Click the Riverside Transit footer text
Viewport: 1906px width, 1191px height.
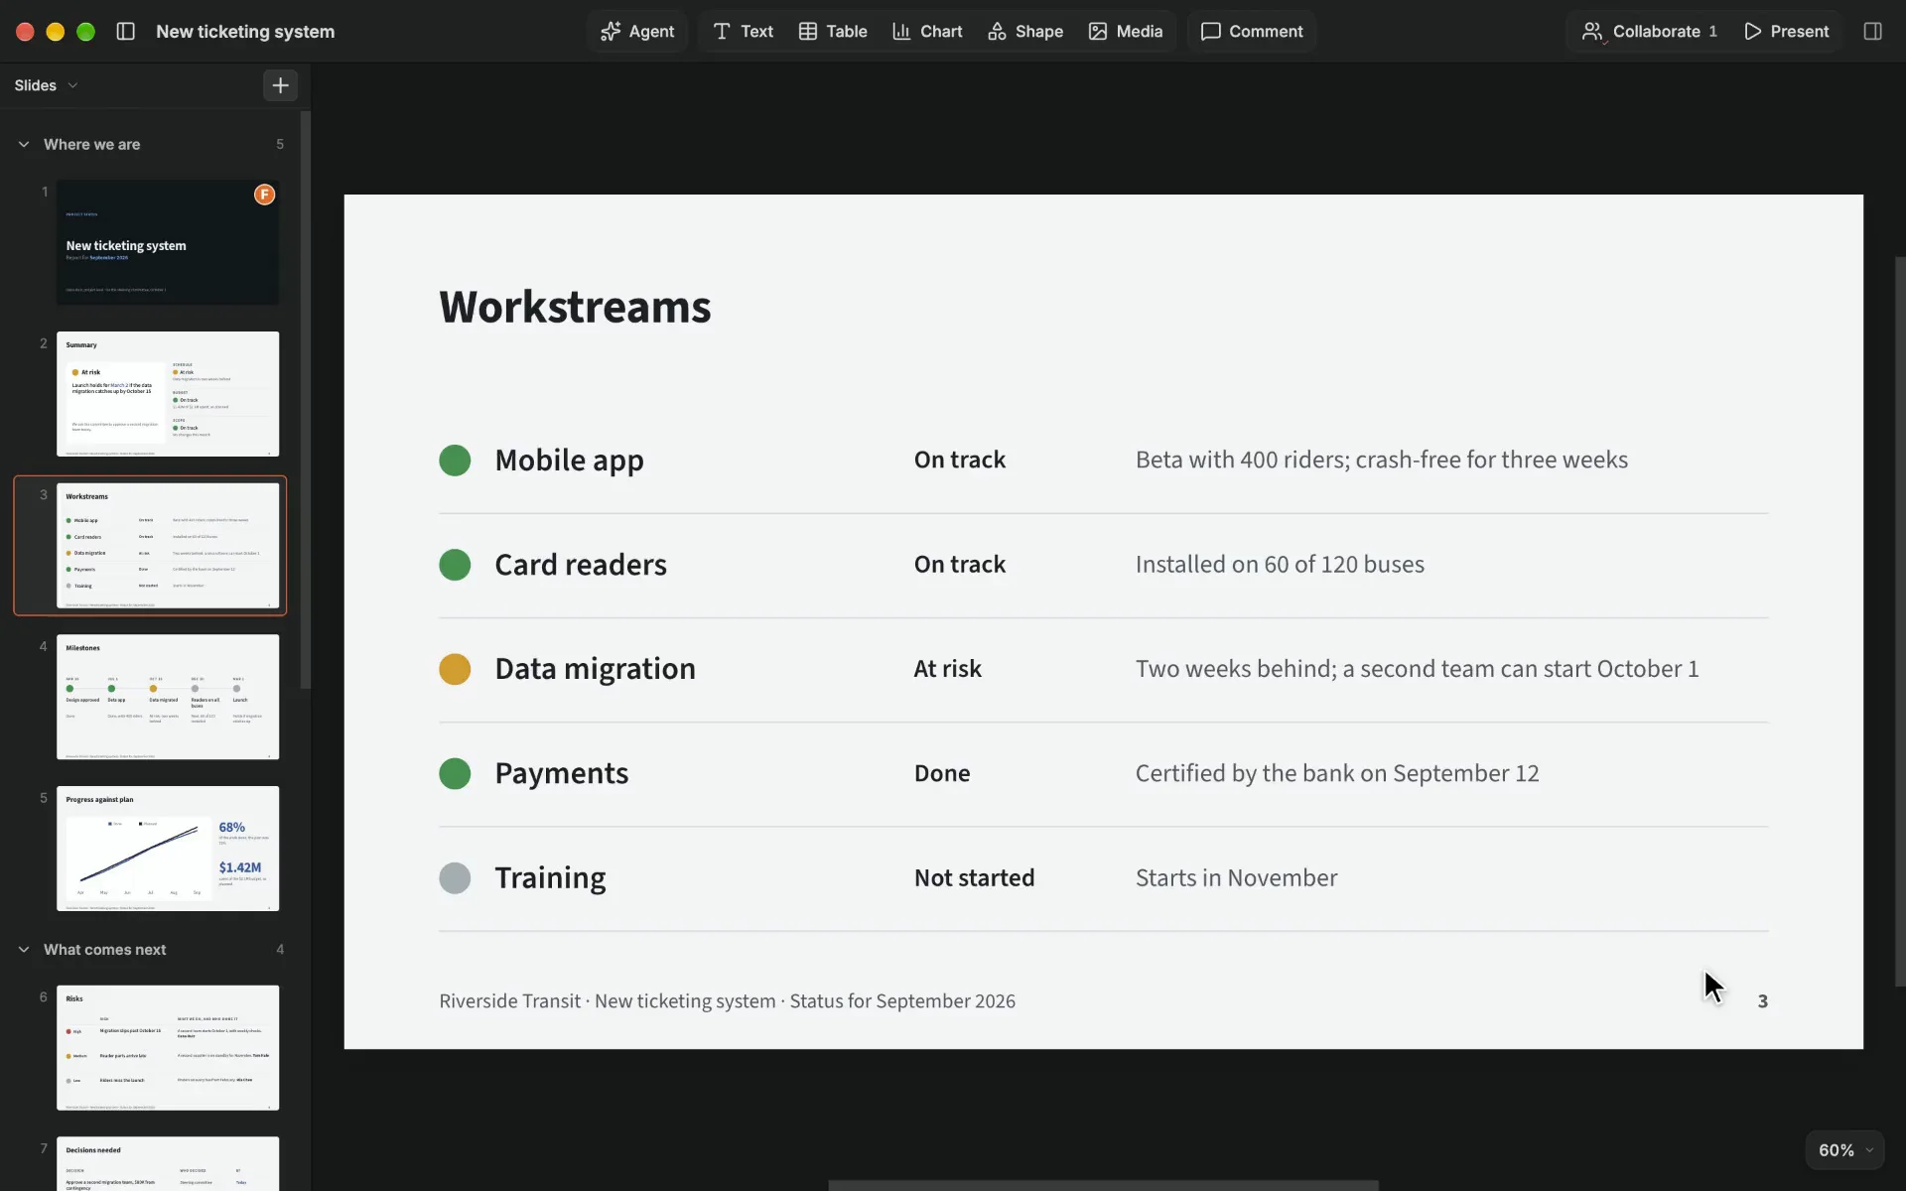coord(727,1001)
